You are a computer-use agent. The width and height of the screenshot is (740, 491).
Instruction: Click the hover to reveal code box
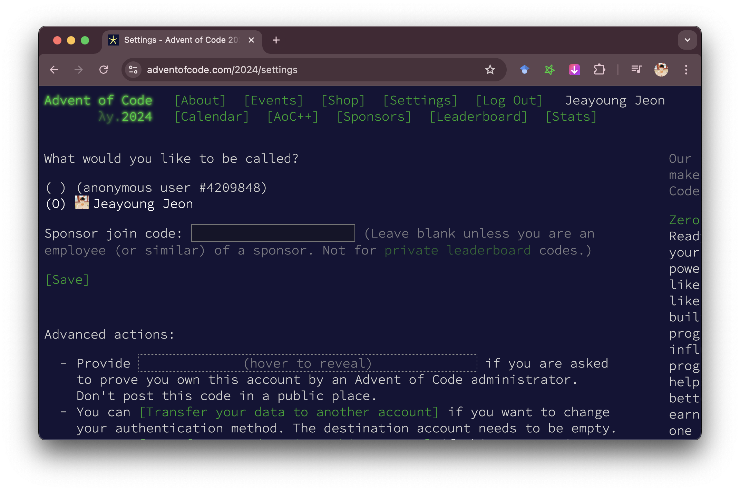click(308, 363)
